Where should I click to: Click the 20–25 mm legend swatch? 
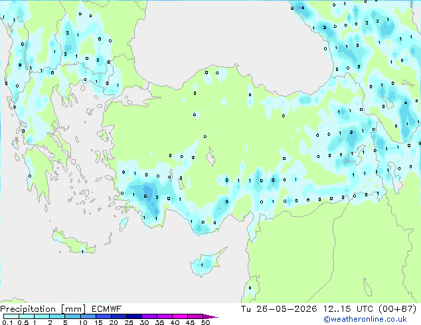pyautogui.click(x=119, y=316)
